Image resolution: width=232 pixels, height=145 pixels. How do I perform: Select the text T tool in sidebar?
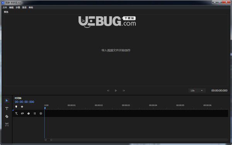click(7, 108)
